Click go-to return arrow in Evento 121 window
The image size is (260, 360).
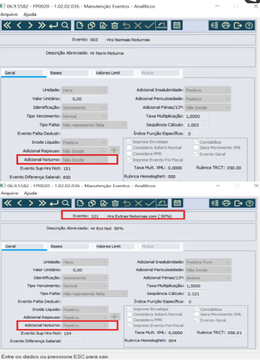54,203
